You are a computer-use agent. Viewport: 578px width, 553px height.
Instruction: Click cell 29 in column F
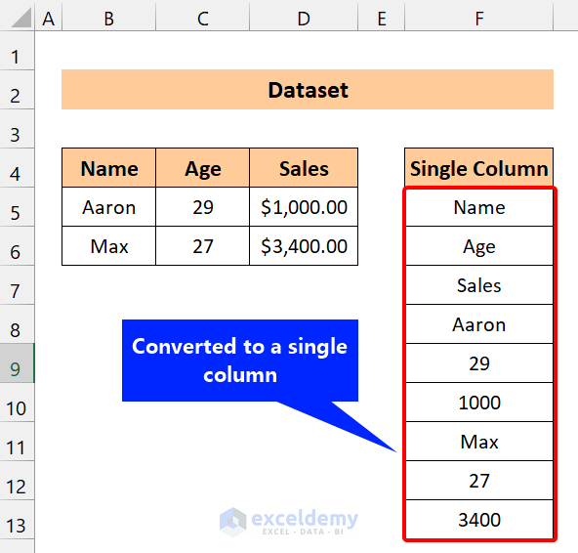(478, 363)
